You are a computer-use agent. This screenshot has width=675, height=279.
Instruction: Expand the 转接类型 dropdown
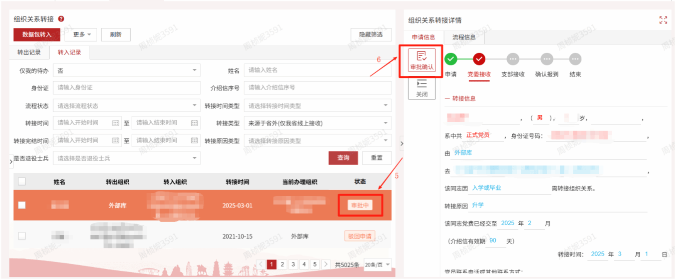click(317, 123)
